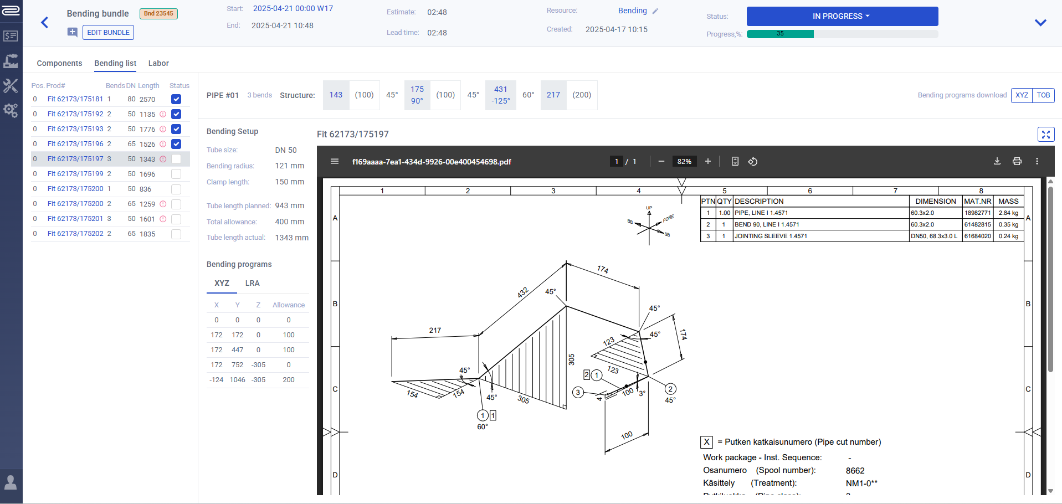Select the Bending list tab
This screenshot has height=504, width=1062.
(115, 63)
